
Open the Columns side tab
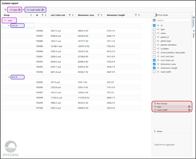tap(193, 21)
